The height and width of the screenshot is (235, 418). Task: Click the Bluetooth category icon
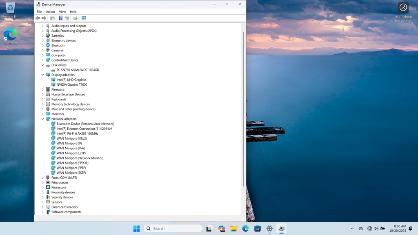[48, 45]
